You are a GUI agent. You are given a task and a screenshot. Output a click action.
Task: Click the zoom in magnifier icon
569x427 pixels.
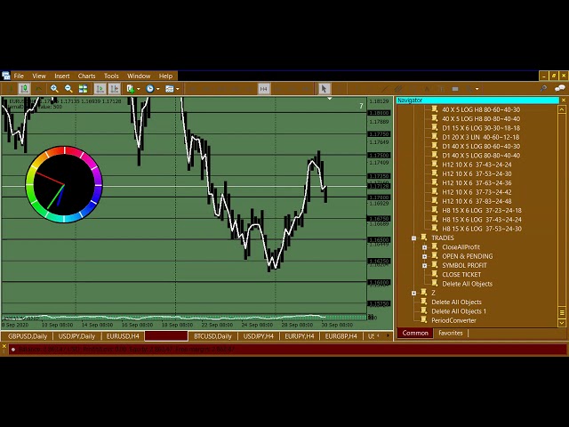point(54,88)
